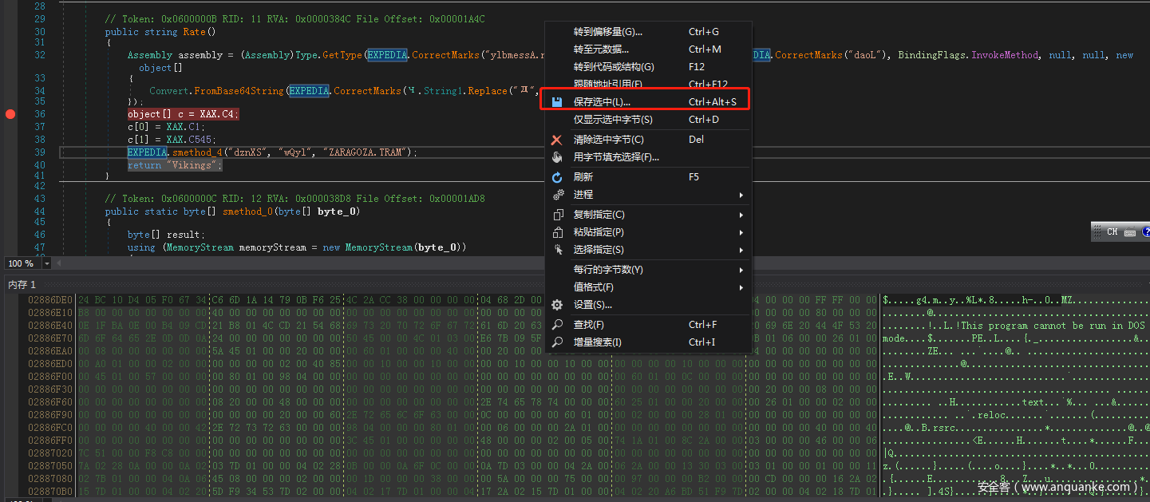The image size is (1150, 502).
Task: Click the magnifier icon beside 查找(F)
Action: coord(557,325)
